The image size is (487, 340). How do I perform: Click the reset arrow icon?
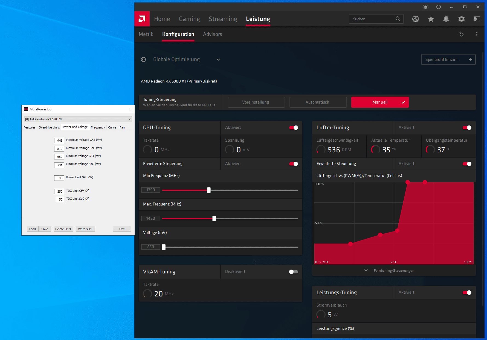462,34
